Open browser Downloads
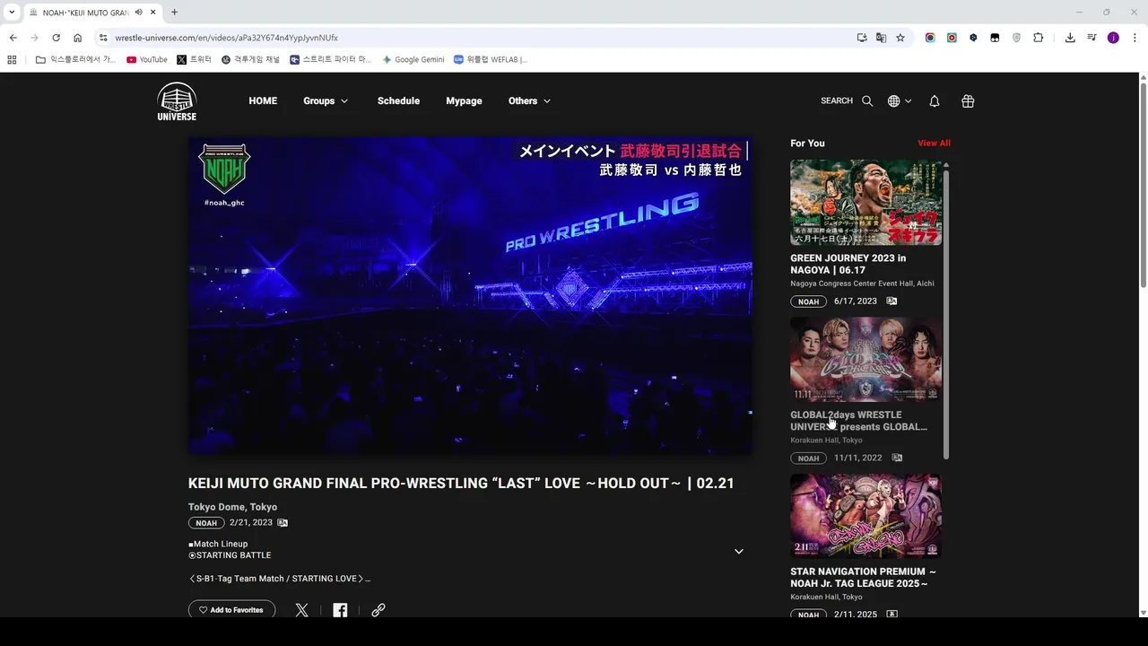Image resolution: width=1148 pixels, height=646 pixels. (1070, 38)
